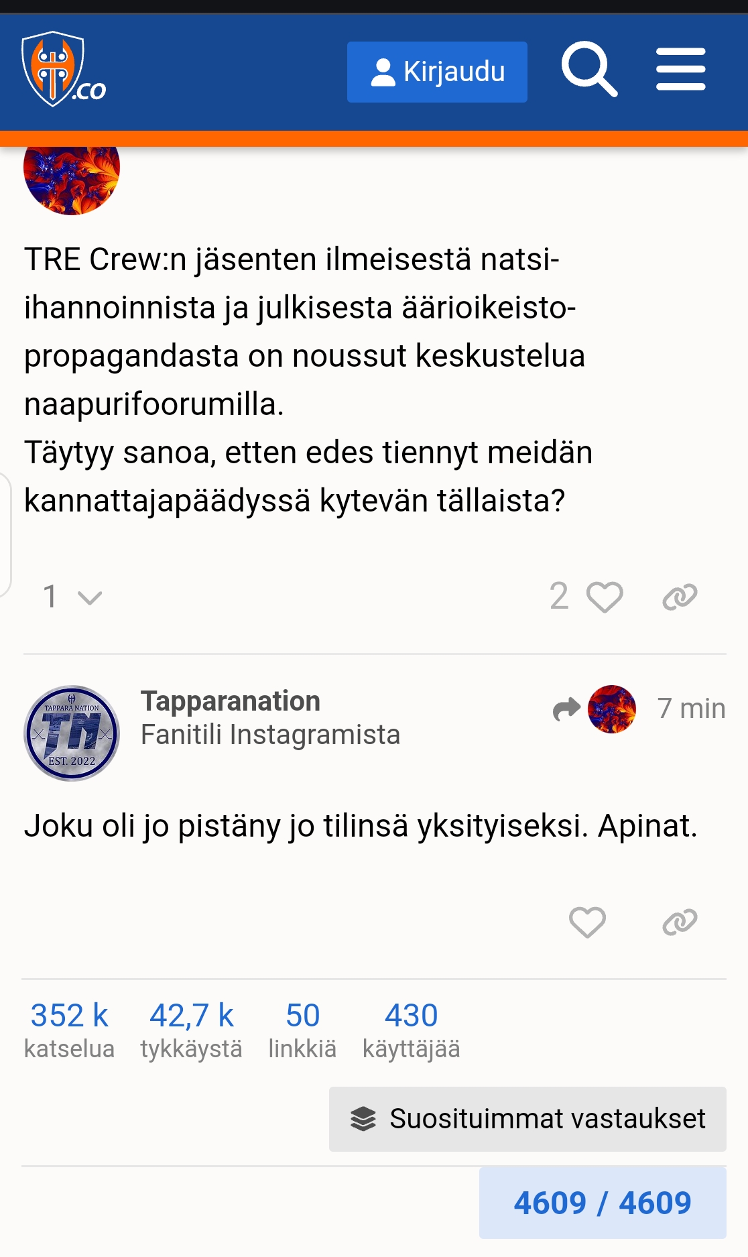Screen dimensions: 748x1257
Task: Copy link to the TRE Crew post
Action: pyautogui.click(x=680, y=597)
